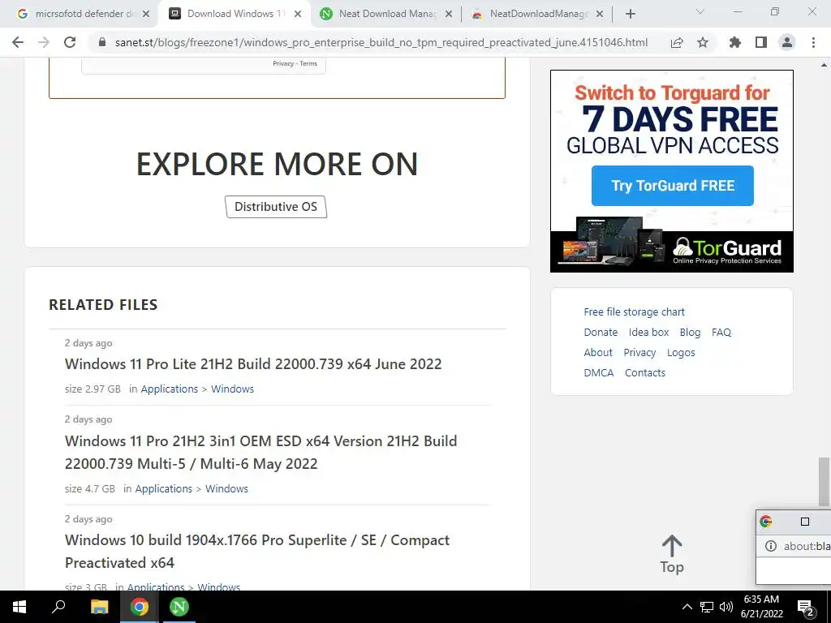Click Neat Download Manager taskbar icon

(179, 607)
